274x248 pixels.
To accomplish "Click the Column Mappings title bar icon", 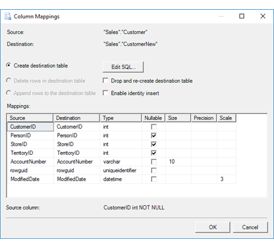I will click(8, 17).
